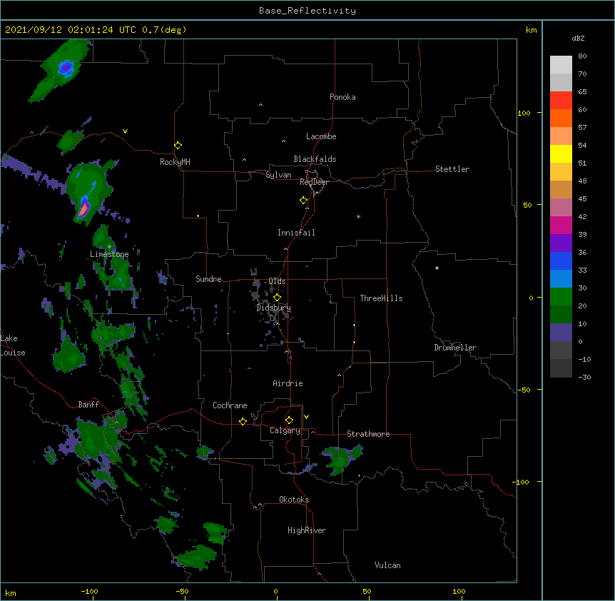Click the asterisk marker above Limestone label
Image resolution: width=615 pixels, height=601 pixels.
(x=109, y=247)
